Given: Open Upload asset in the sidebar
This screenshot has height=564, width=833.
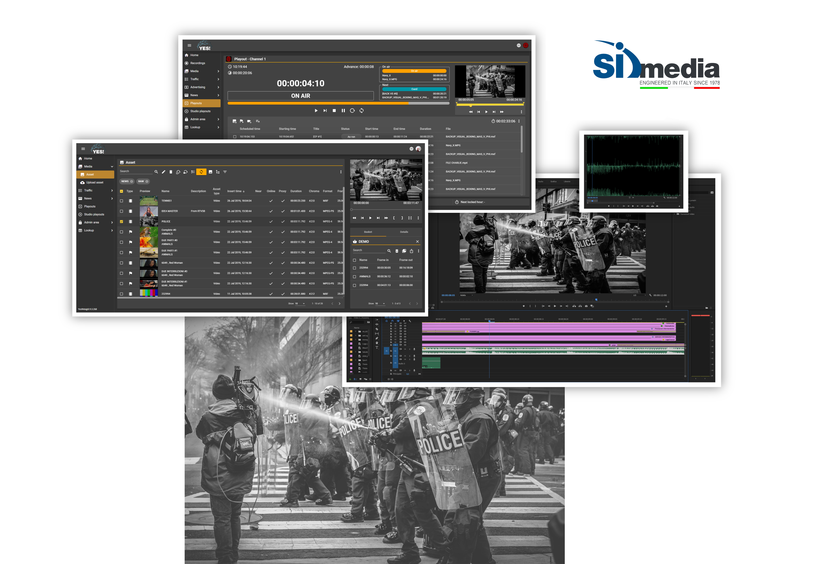Looking at the screenshot, I should (x=94, y=183).
